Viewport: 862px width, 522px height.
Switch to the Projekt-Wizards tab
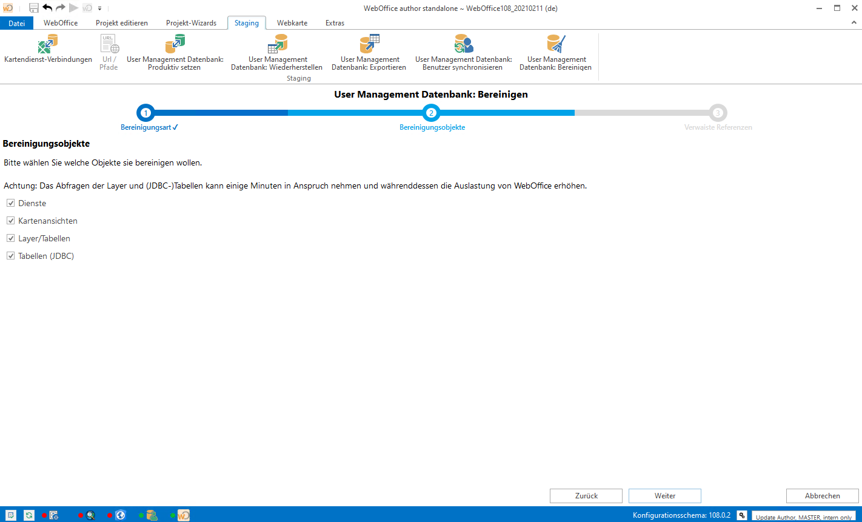click(x=192, y=23)
